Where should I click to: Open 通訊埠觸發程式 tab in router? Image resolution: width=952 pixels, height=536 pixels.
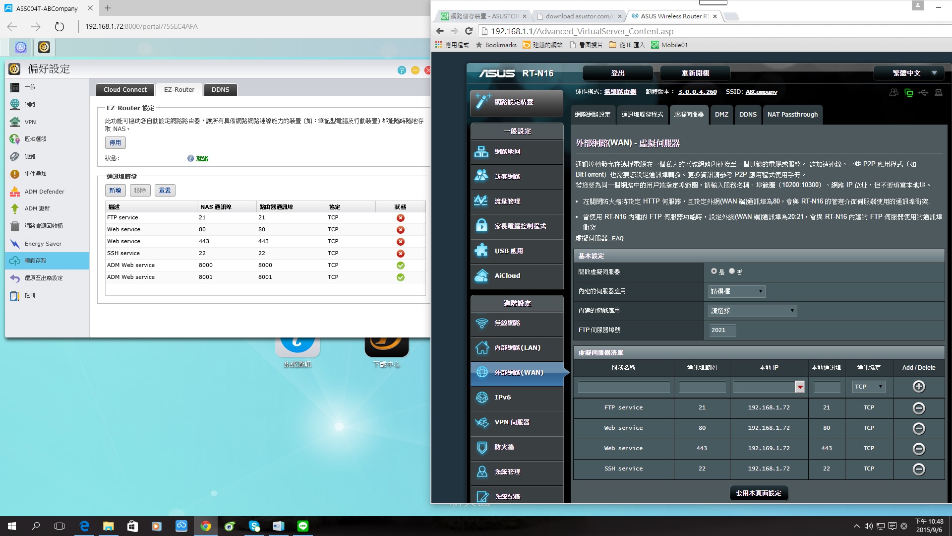642,115
